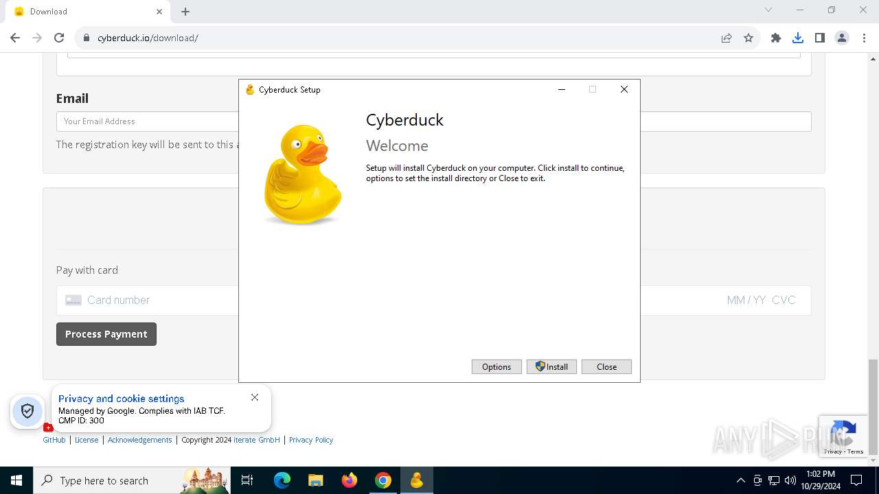Screen dimensions: 879x494
Task: Open Chrome downloads icon
Action: [798, 38]
